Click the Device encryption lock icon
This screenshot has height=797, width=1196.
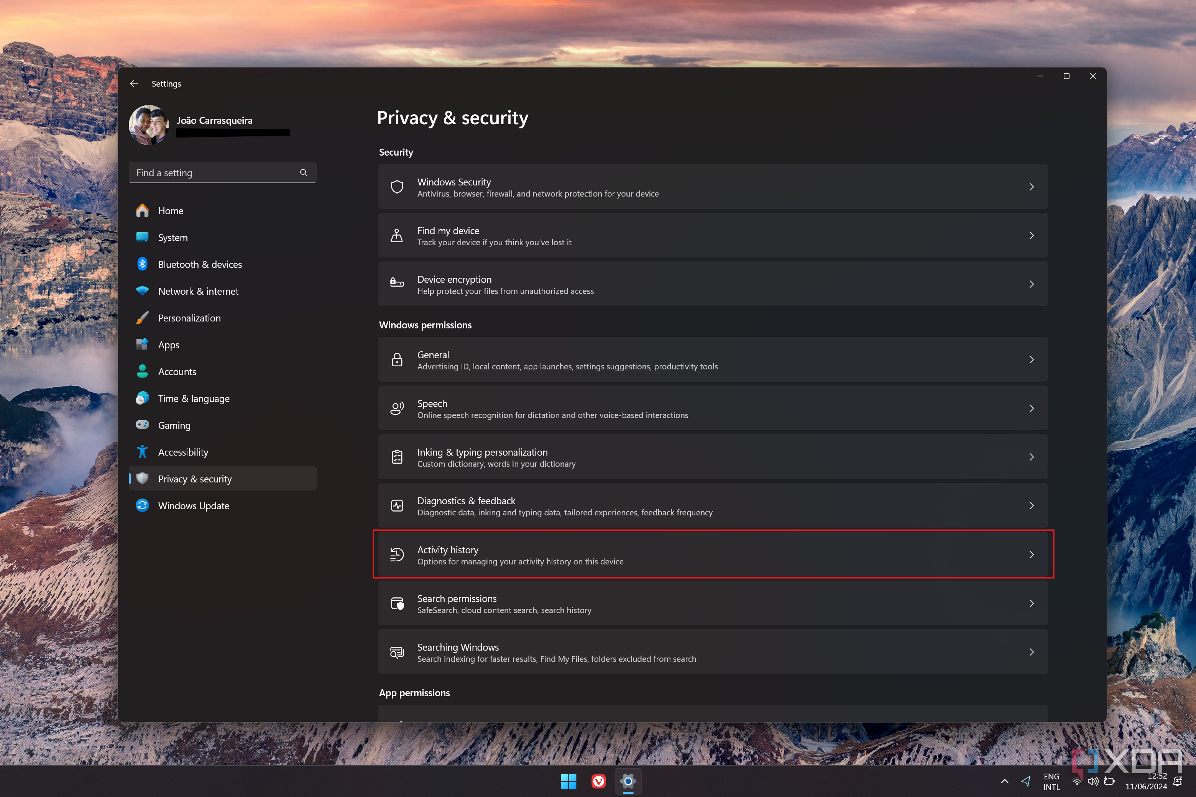pos(397,283)
